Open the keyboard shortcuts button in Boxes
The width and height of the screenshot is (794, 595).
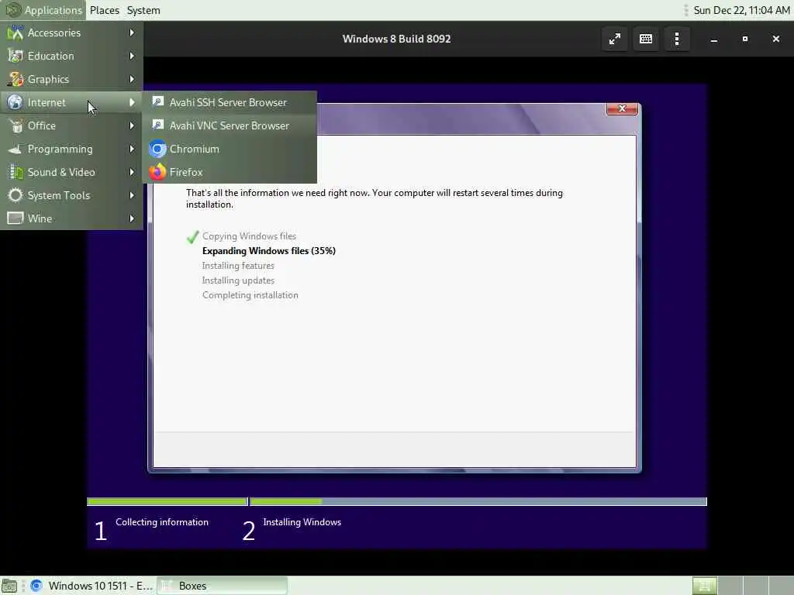646,39
